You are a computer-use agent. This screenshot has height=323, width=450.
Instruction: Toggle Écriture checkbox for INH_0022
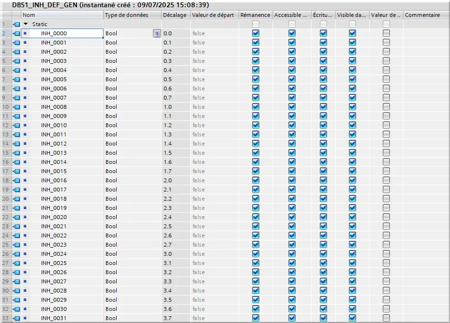coord(323,235)
